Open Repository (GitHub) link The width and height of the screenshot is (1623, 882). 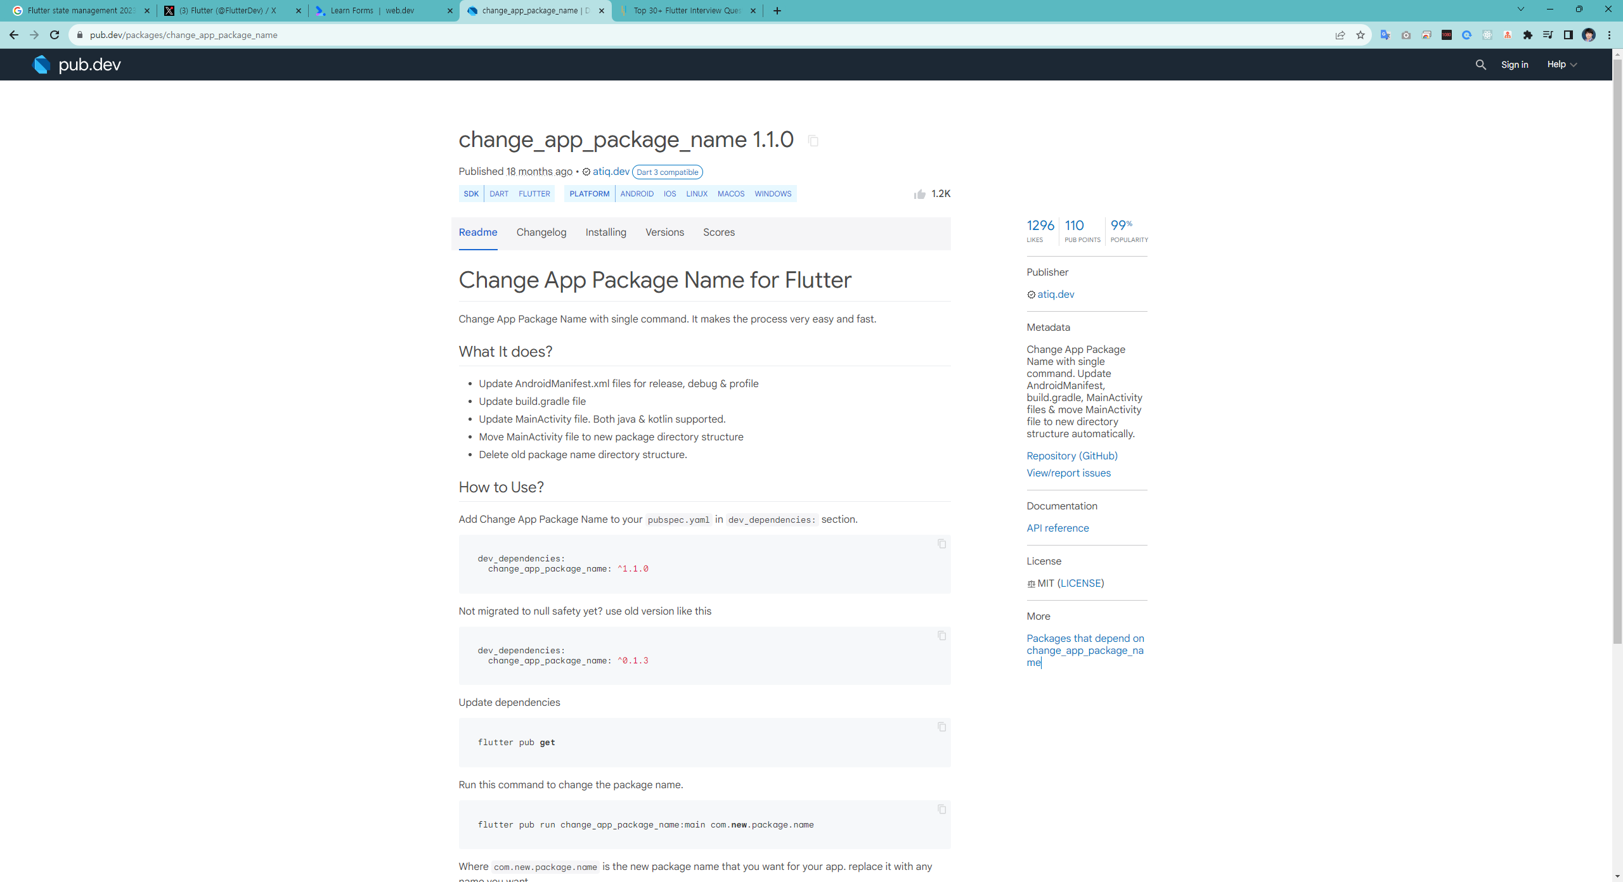pos(1071,456)
